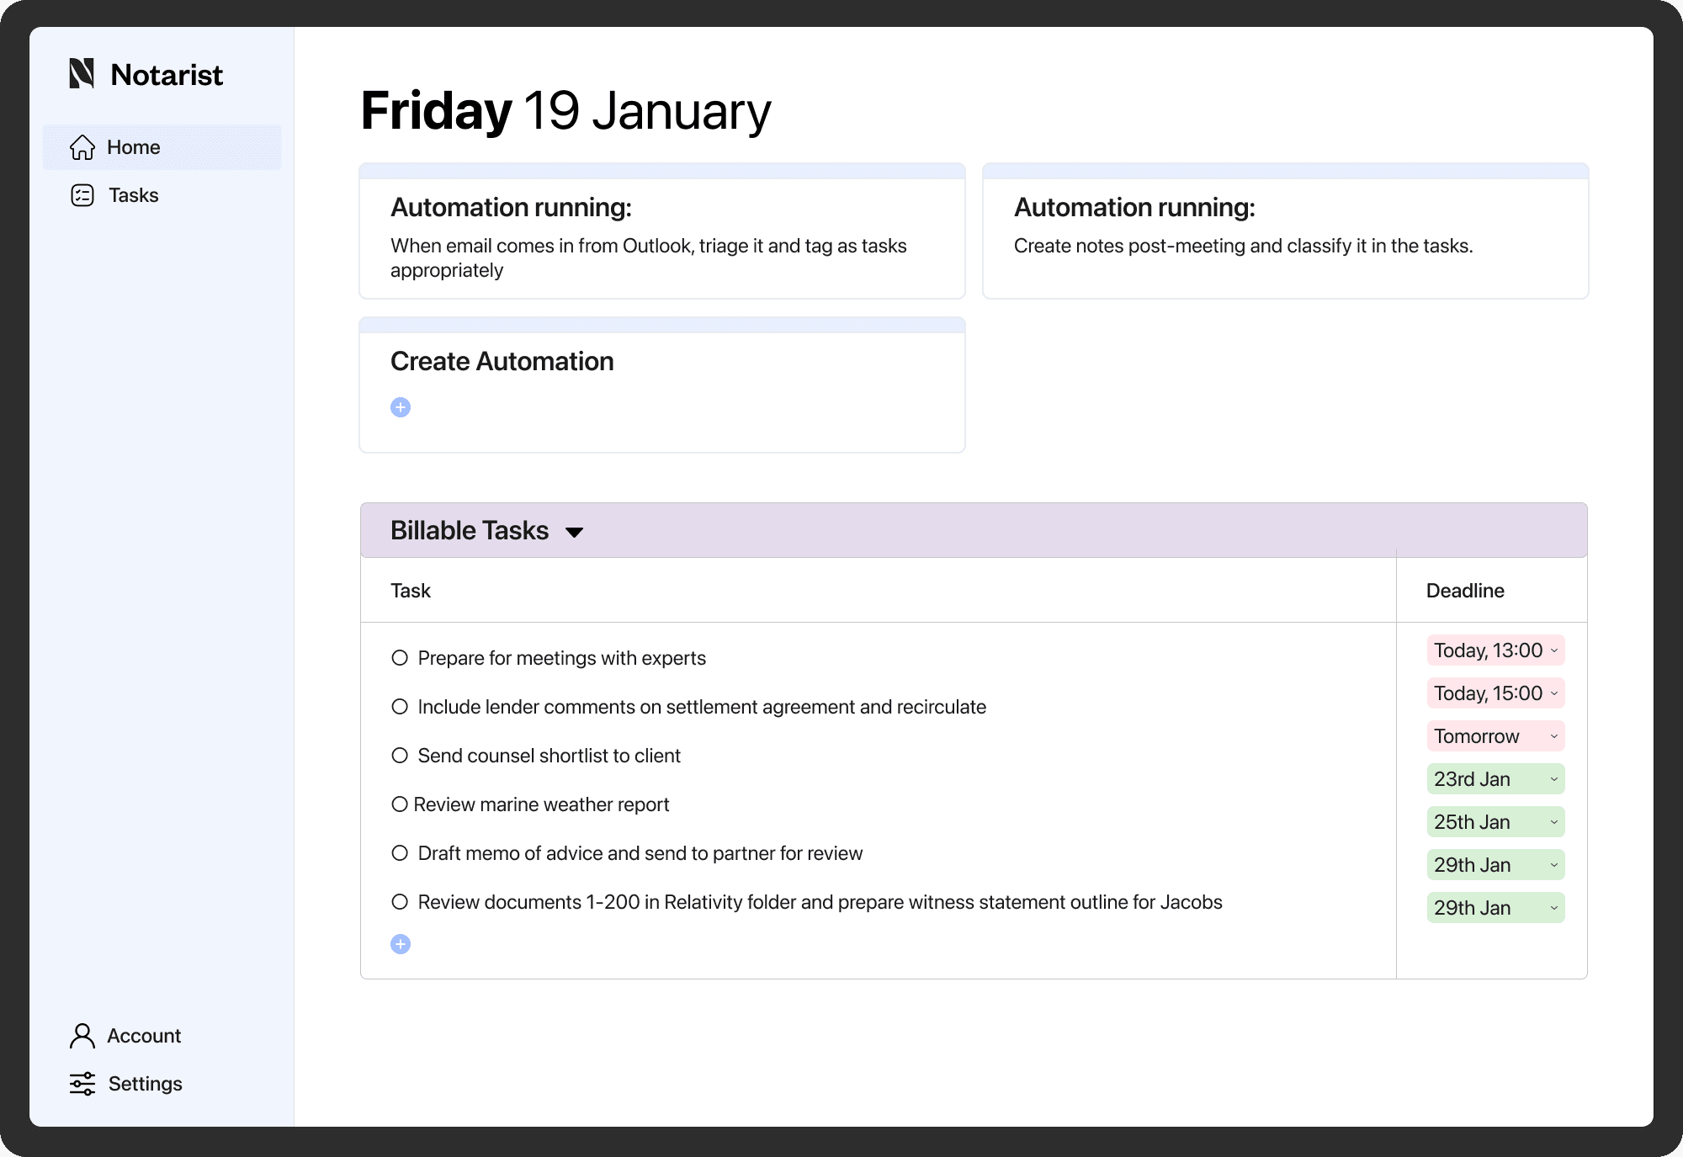Screen dimensions: 1683x1157
Task: Click the Tasks checklist icon
Action: [82, 195]
